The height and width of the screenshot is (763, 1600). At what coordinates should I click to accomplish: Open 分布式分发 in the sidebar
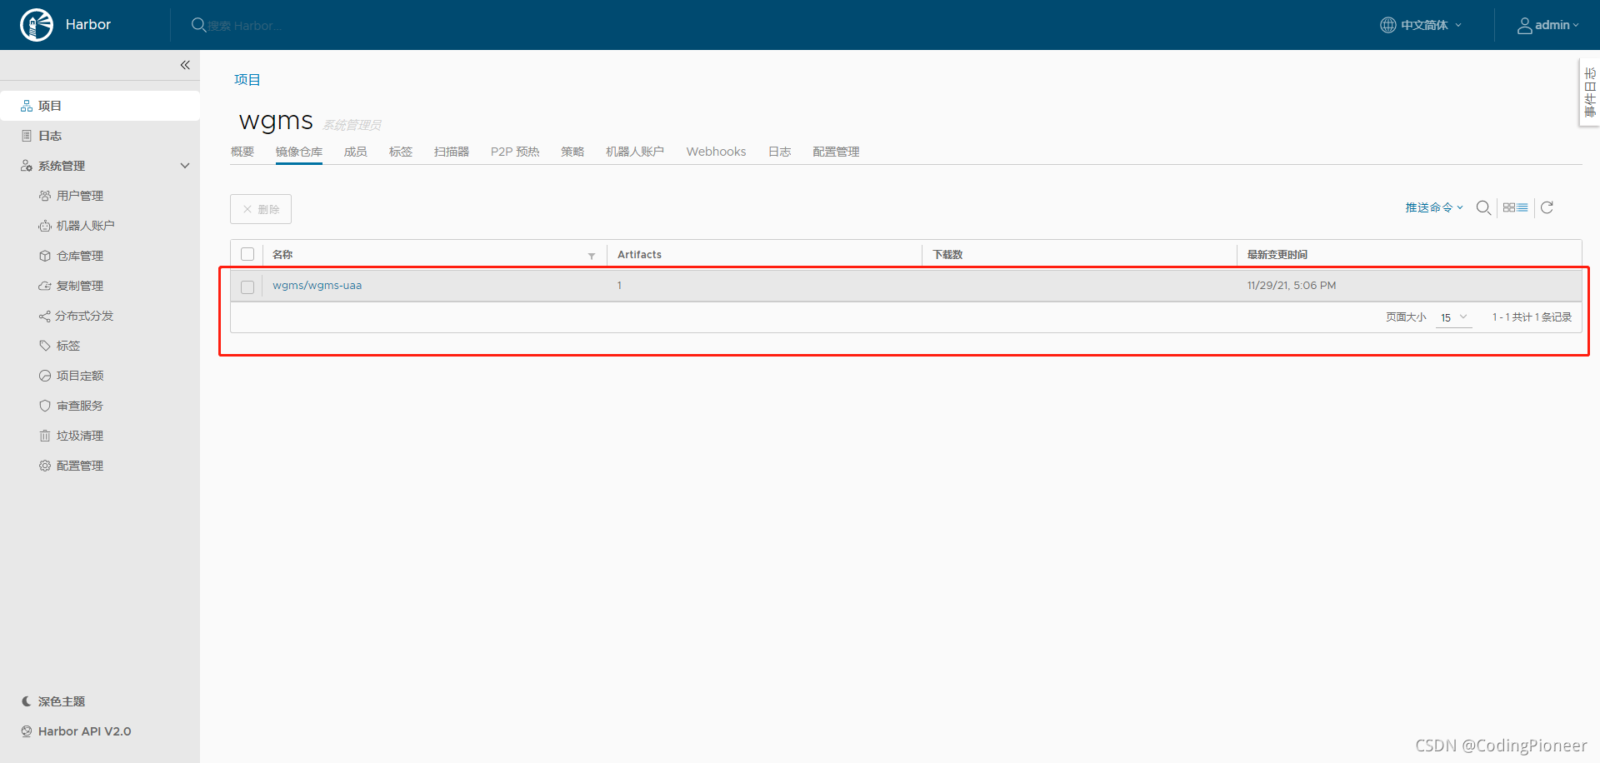pyautogui.click(x=84, y=316)
